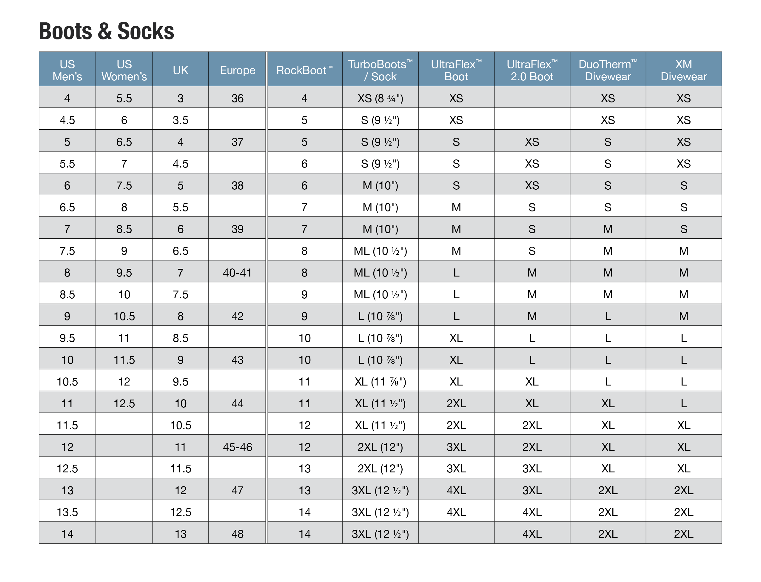Select the Europe 40-41 cell
This screenshot has height=582, width=761.
point(237,272)
